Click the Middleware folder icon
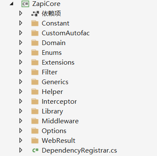157x156 pixels. (x=35, y=121)
